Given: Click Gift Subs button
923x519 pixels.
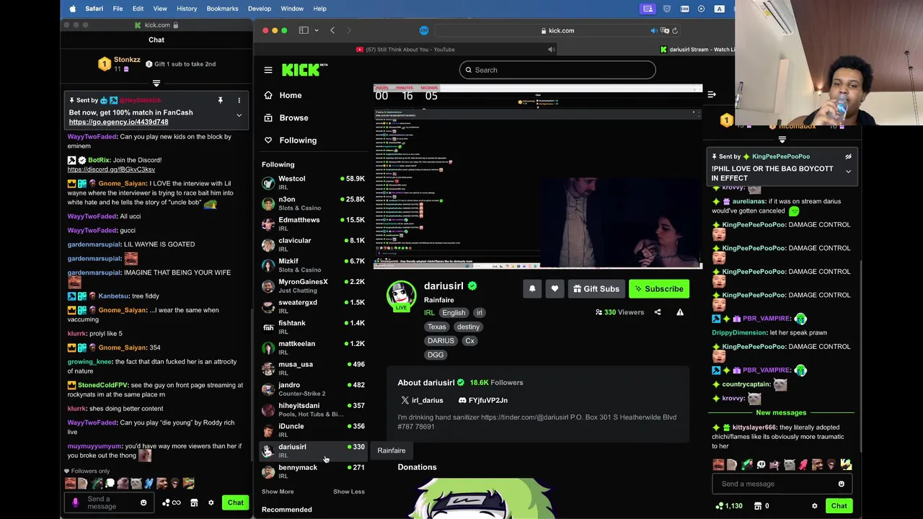Looking at the screenshot, I should [x=596, y=289].
